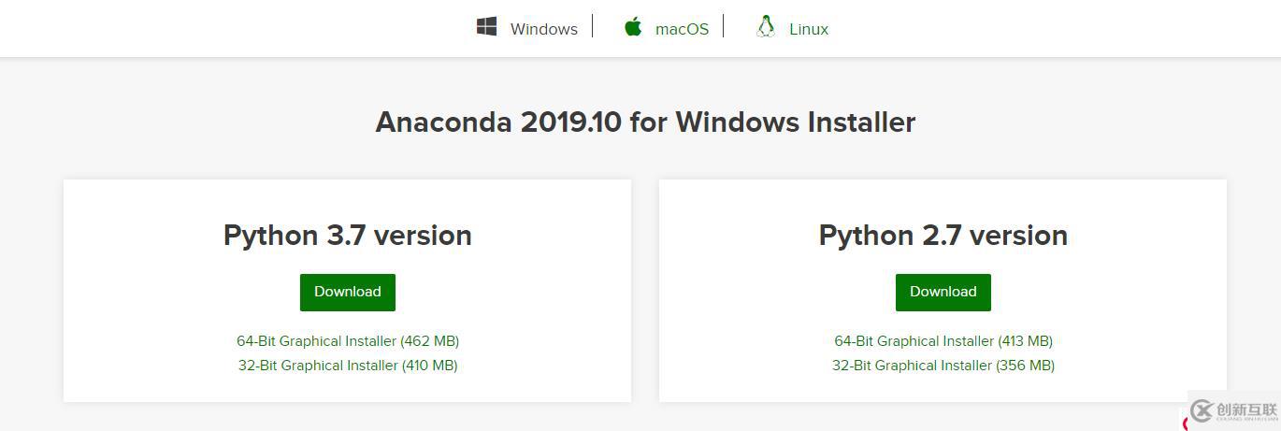
Task: Click the Anaconda 2019.10 for Windows Installer heading
Action: [645, 122]
